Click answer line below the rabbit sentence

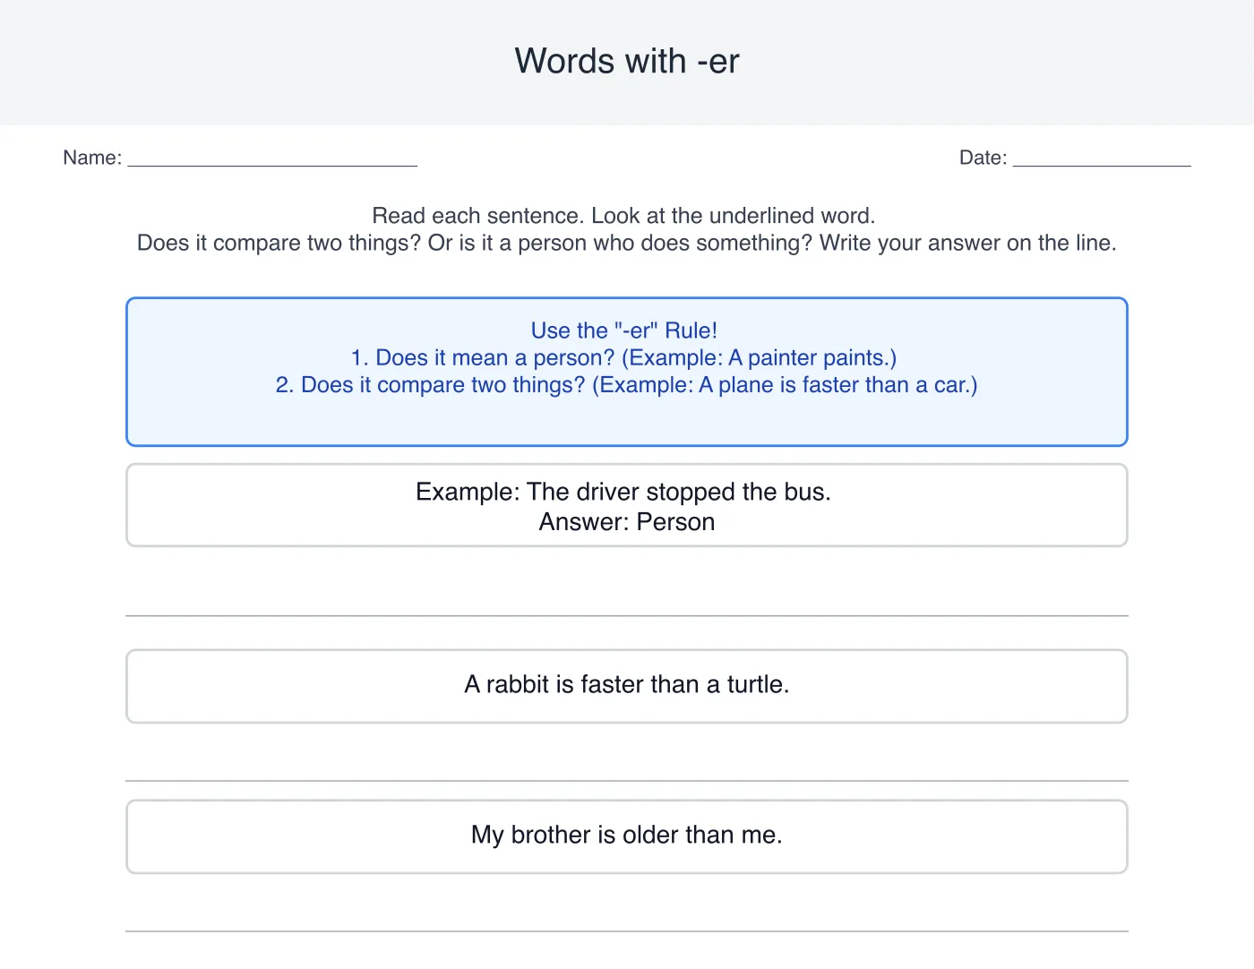click(627, 780)
